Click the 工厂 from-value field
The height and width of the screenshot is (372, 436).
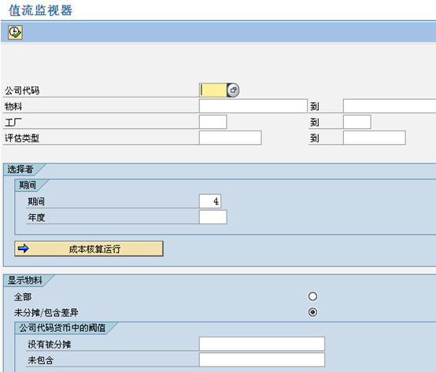pos(213,122)
